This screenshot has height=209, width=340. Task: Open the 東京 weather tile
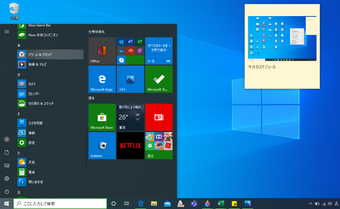[131, 117]
